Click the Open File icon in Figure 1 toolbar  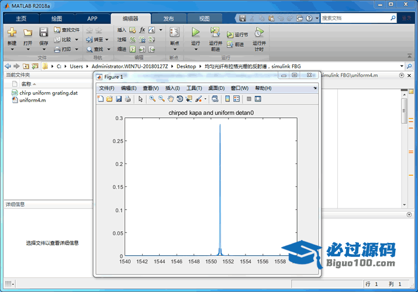click(x=109, y=99)
